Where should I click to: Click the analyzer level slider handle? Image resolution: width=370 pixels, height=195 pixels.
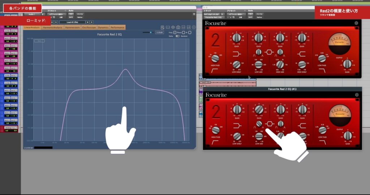point(151,32)
